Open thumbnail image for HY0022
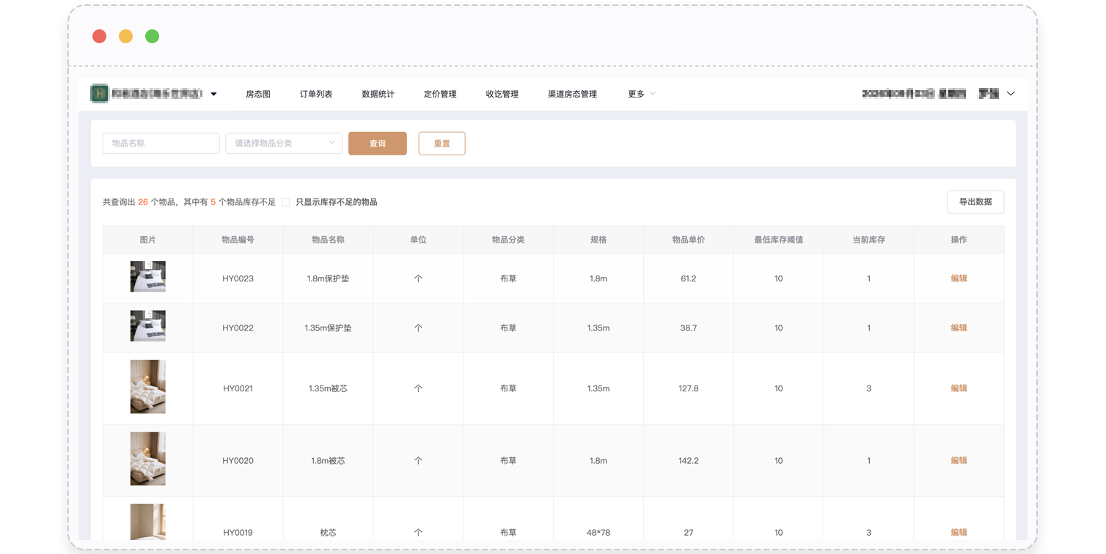The image size is (1106, 554). point(148,326)
